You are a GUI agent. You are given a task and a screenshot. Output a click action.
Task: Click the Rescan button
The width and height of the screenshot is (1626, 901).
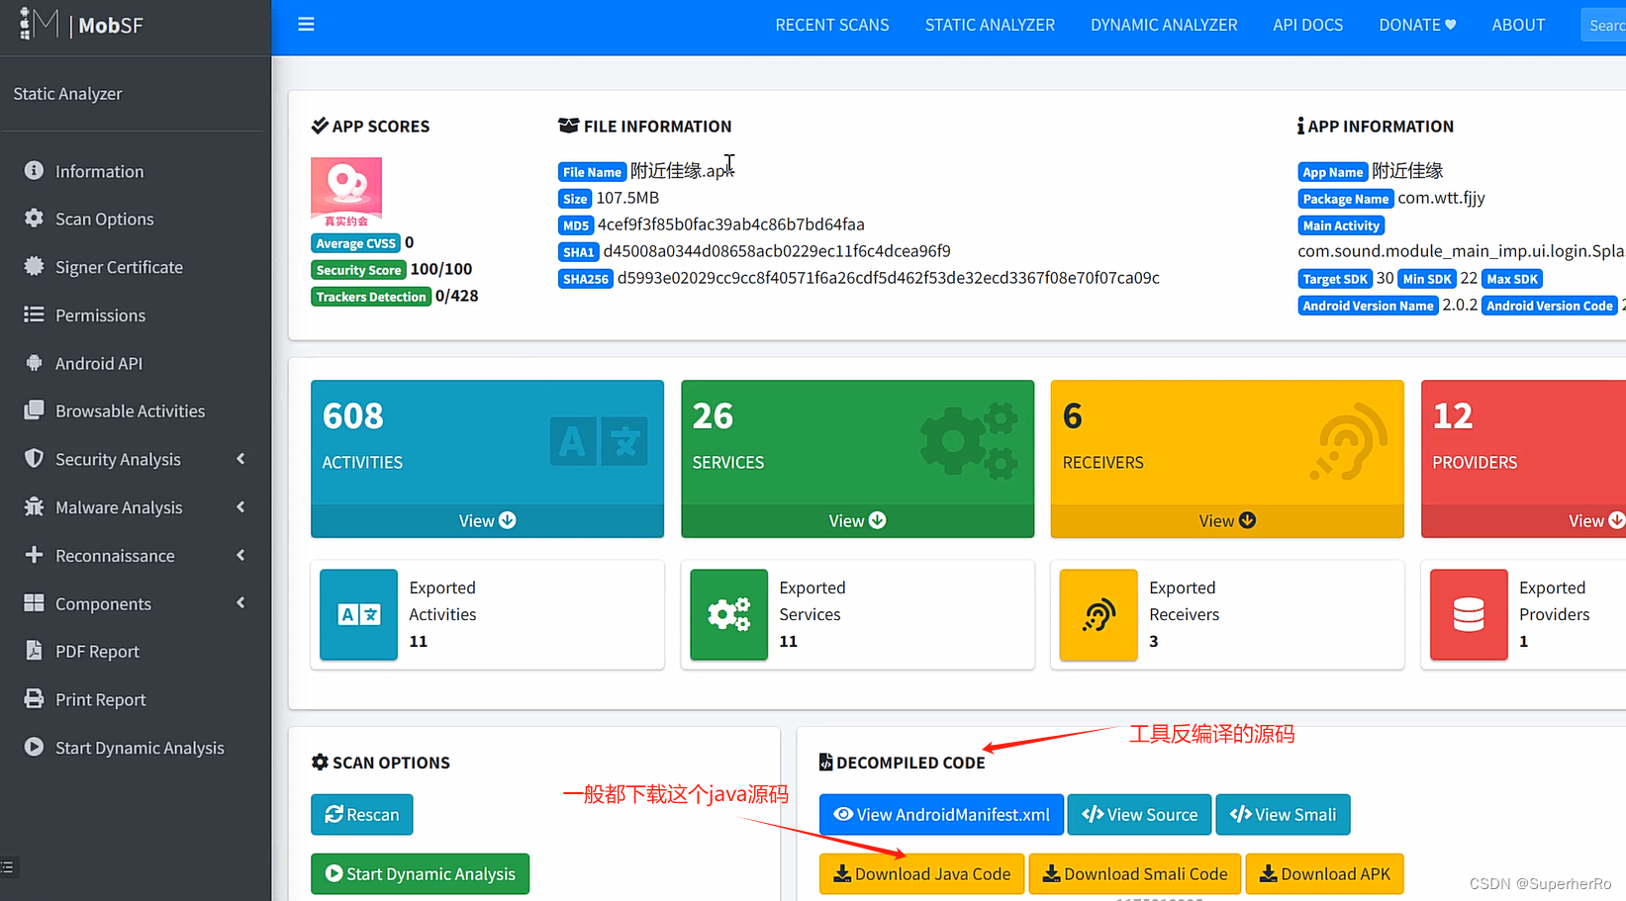(x=362, y=815)
